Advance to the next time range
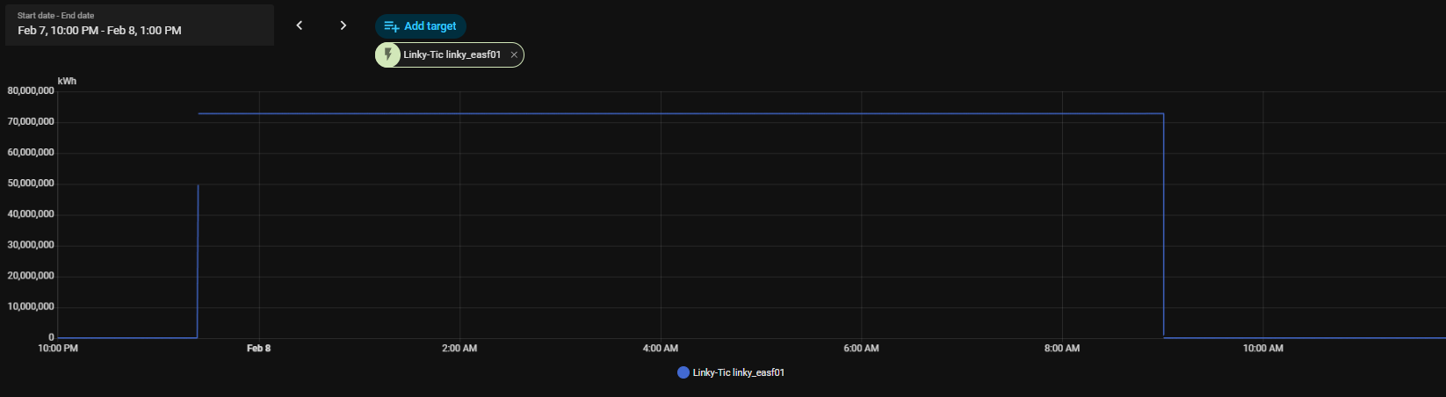This screenshot has width=1446, height=397. (343, 25)
